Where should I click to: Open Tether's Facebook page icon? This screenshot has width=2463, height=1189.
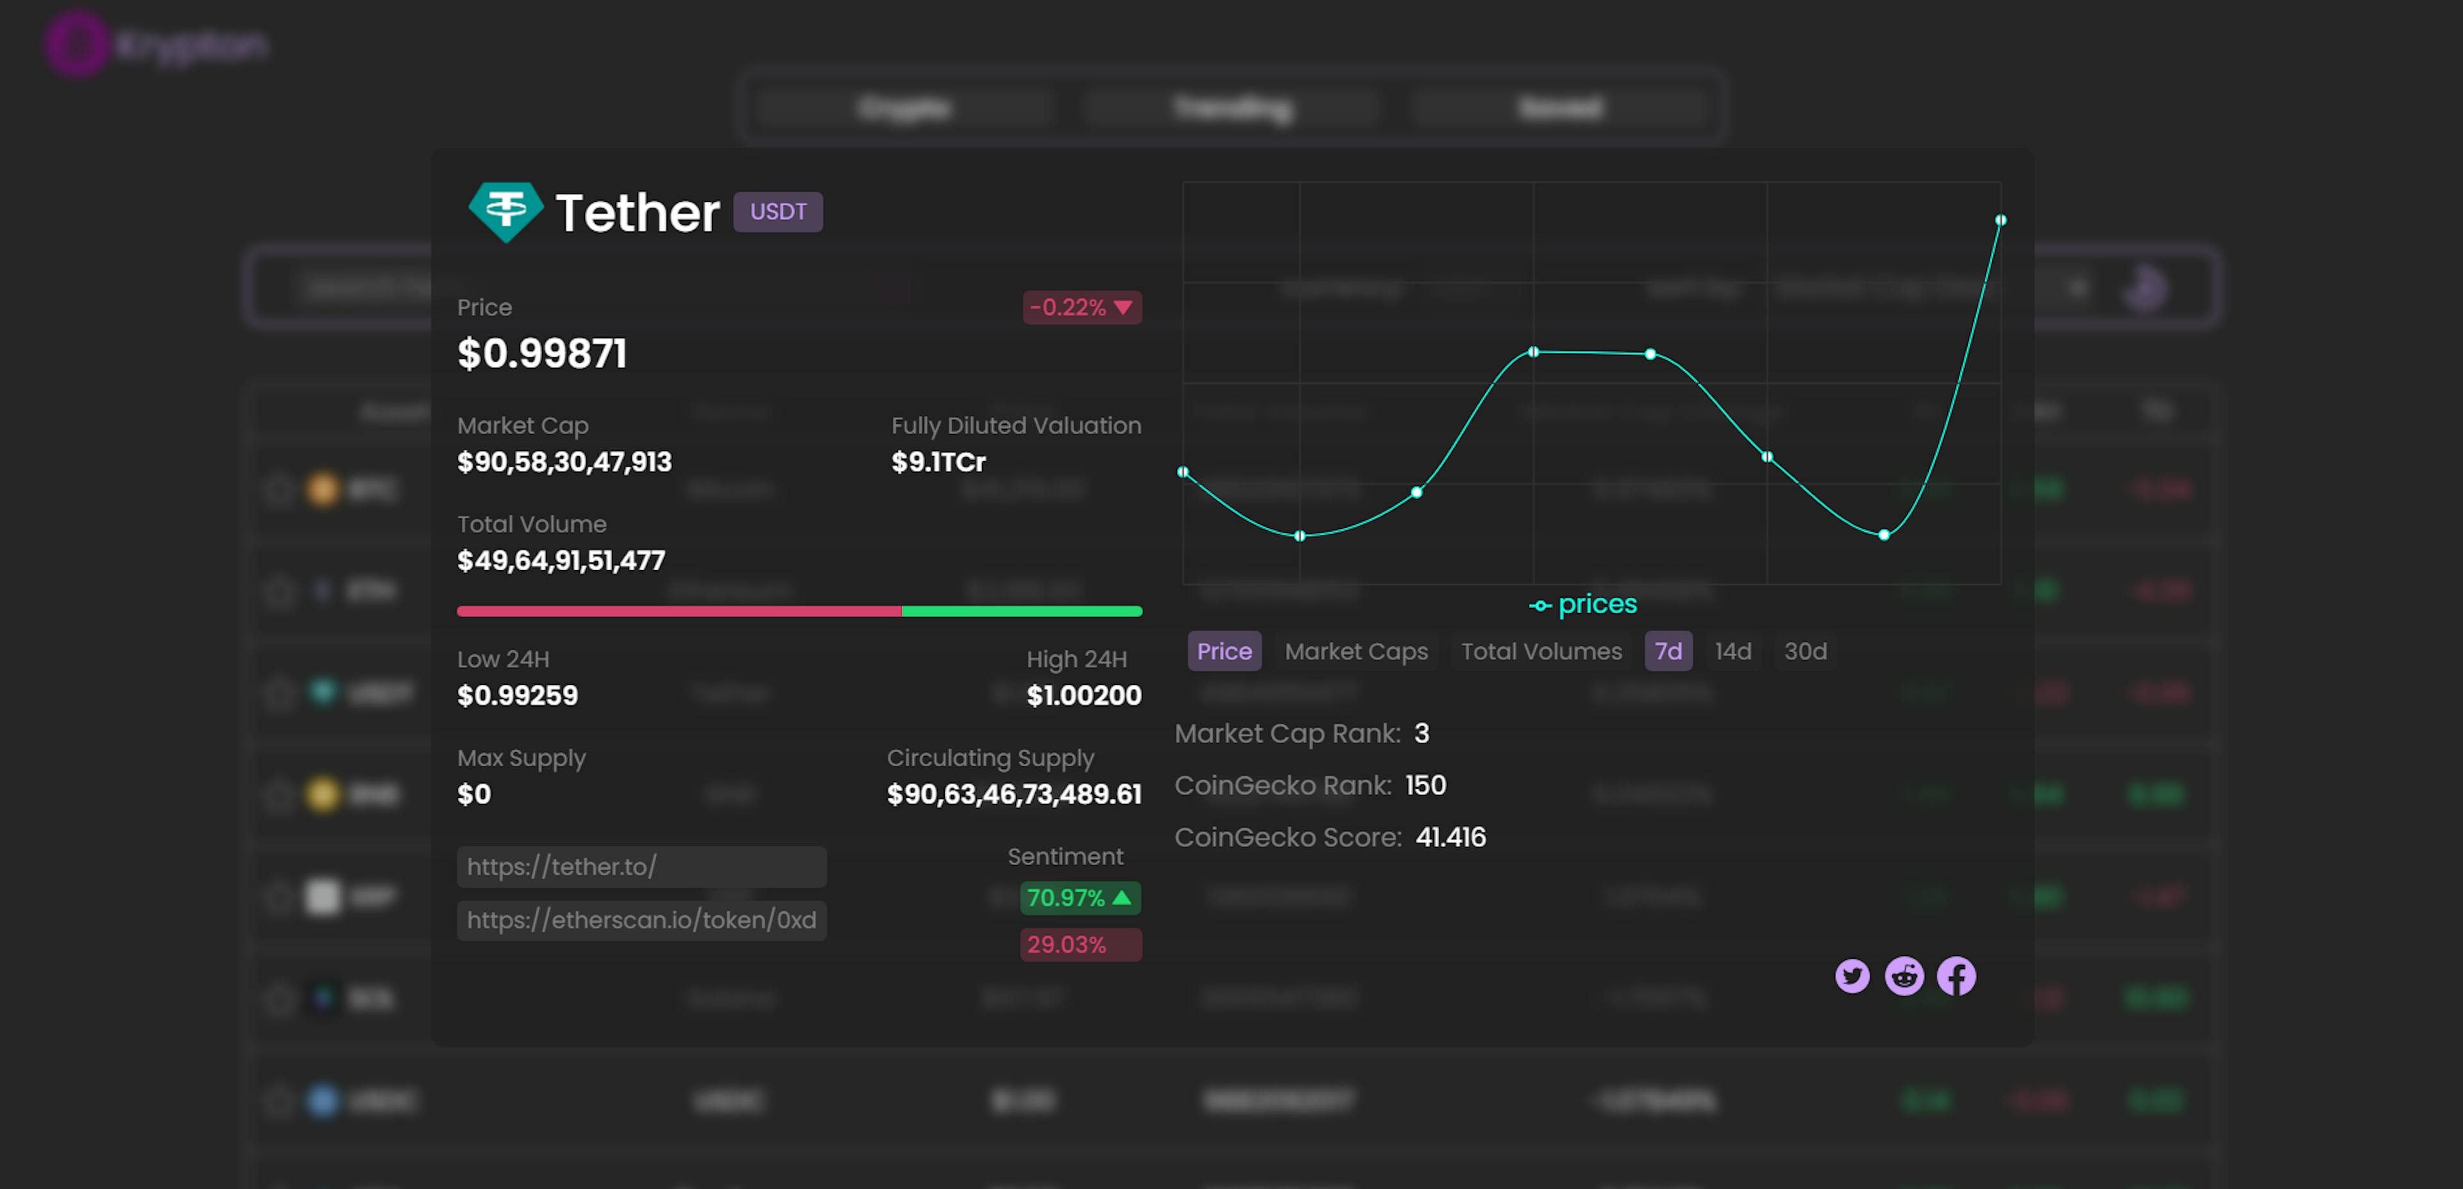click(1956, 976)
